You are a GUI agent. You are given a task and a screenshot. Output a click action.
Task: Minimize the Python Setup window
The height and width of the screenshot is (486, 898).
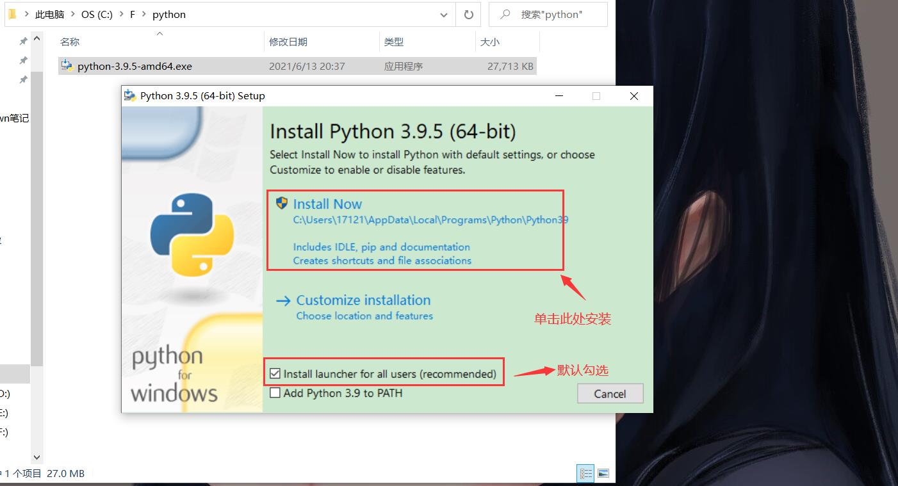[559, 96]
